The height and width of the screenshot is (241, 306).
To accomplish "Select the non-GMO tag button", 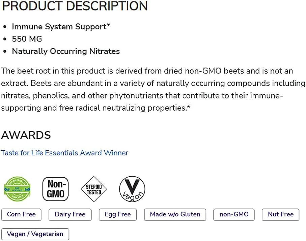I will click(234, 214).
